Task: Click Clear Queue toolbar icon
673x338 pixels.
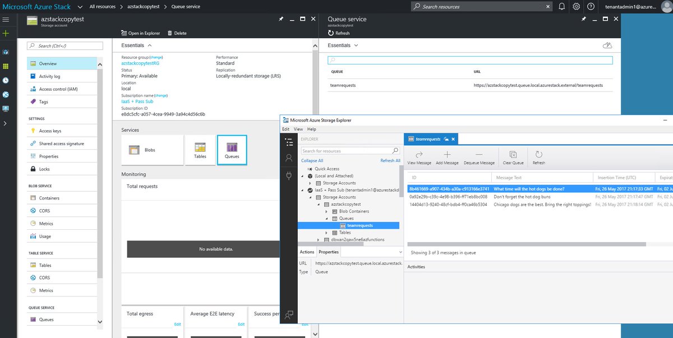Action: (513, 158)
